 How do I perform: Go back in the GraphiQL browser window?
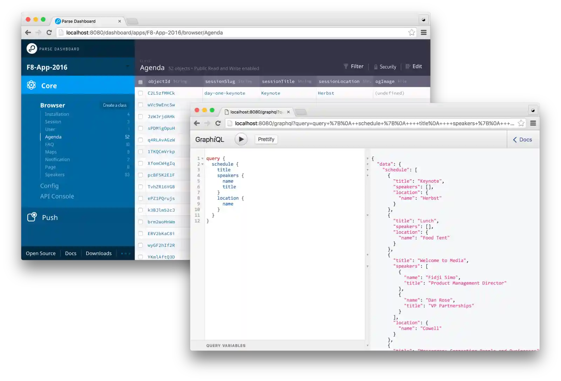pos(197,123)
